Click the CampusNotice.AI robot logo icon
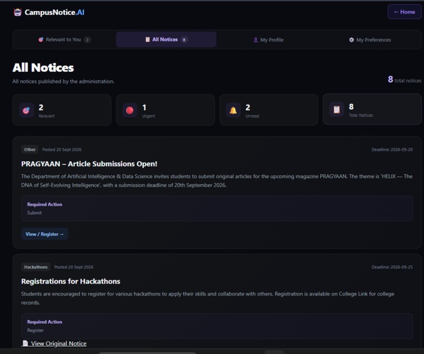The height and width of the screenshot is (354, 424). (x=17, y=12)
